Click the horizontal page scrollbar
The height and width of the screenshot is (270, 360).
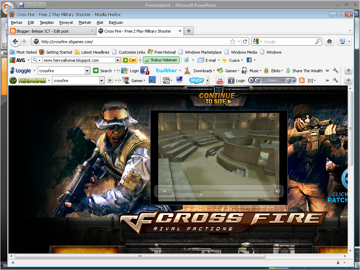click(x=140, y=256)
